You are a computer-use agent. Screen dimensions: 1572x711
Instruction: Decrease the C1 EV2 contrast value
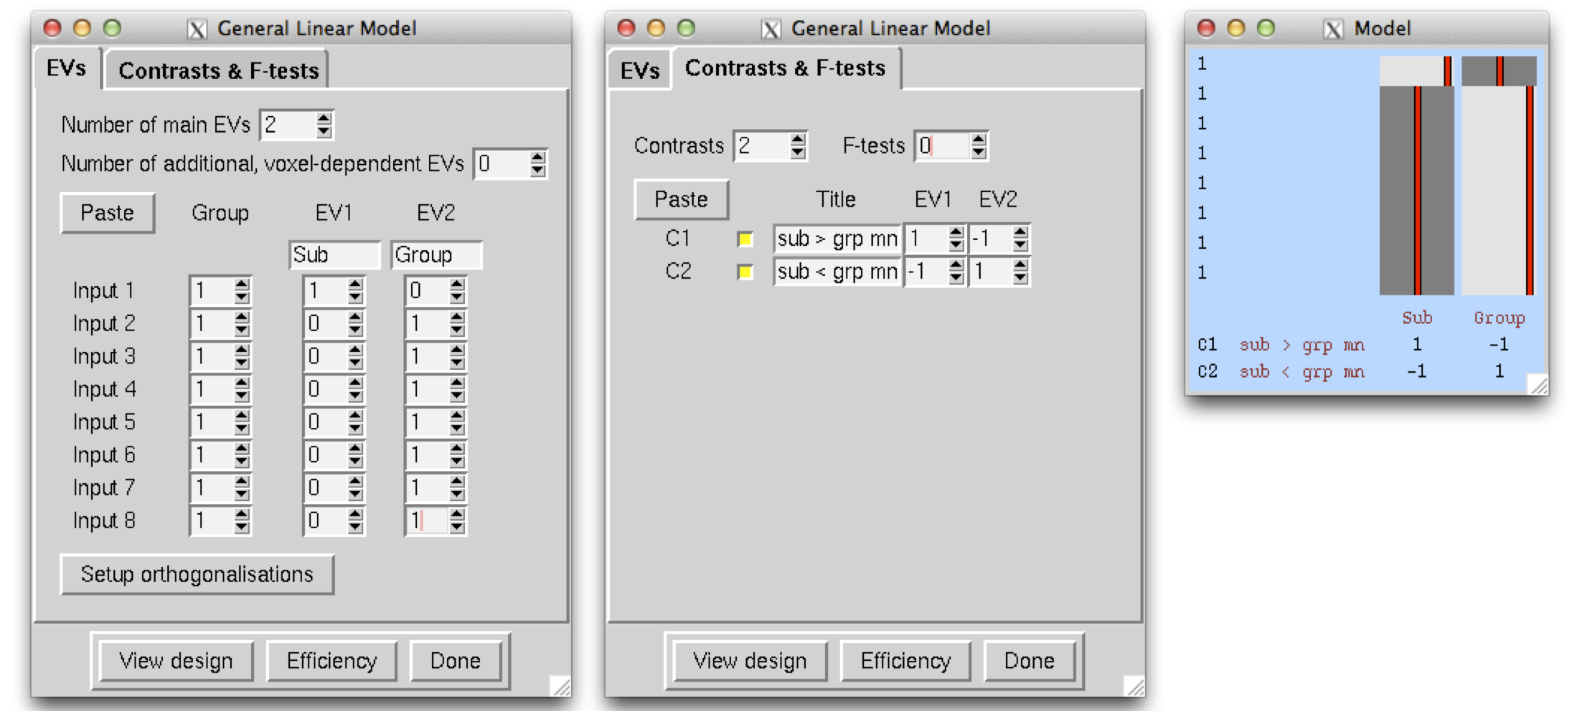pyautogui.click(x=1020, y=245)
